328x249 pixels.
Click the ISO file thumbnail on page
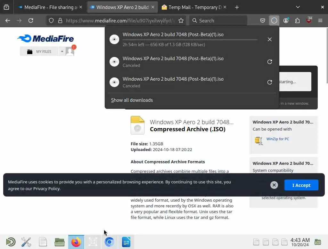coord(137,125)
